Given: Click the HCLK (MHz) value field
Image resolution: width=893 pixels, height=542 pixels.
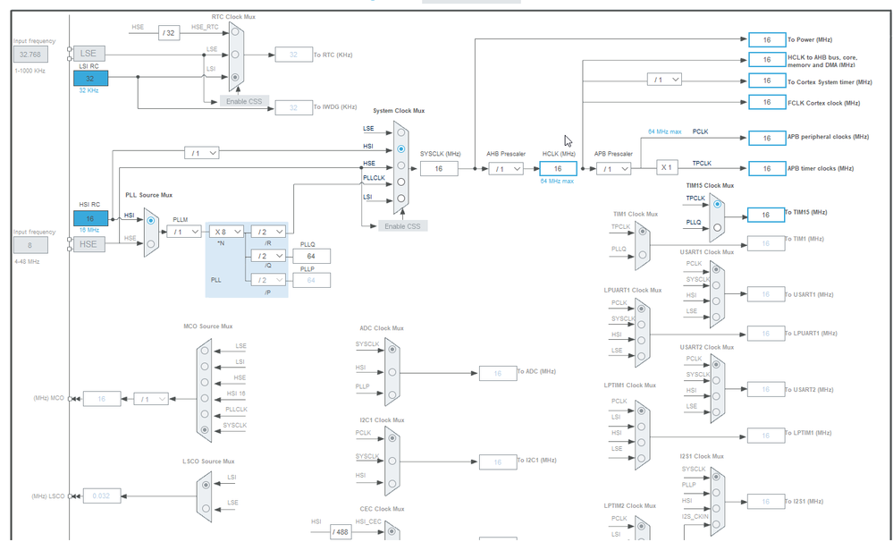Looking at the screenshot, I should (558, 169).
